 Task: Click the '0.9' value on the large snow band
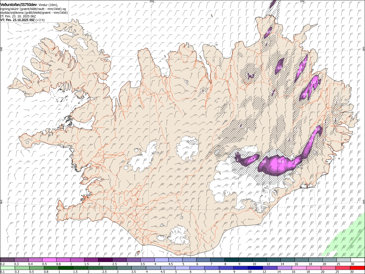tap(281, 162)
